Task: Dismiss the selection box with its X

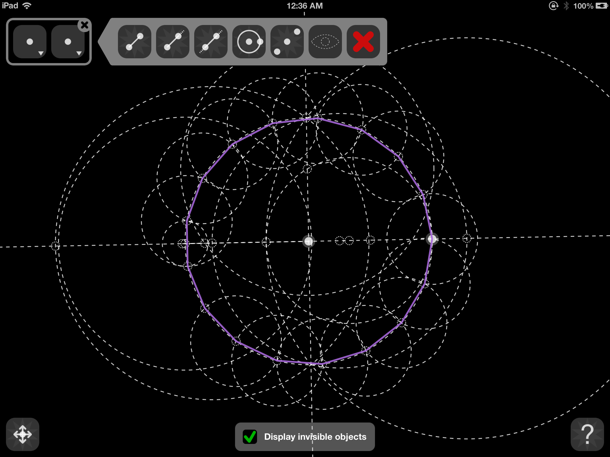Action: (85, 25)
